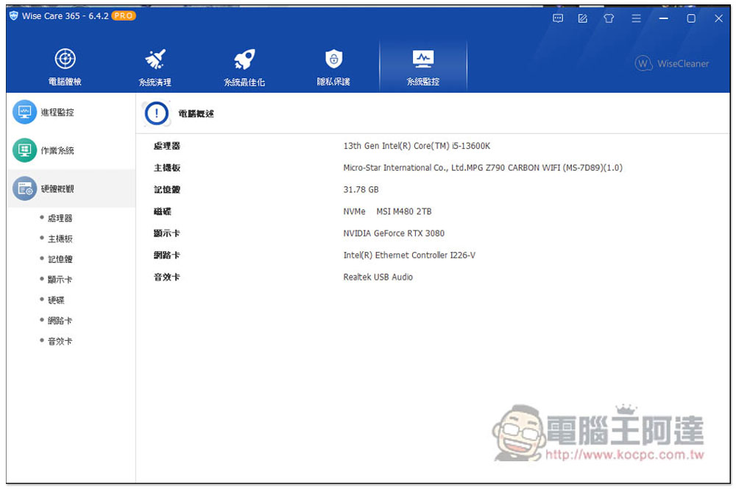736x489 pixels.
Task: Select the 系統監控 system monitor tab
Action: (x=423, y=67)
